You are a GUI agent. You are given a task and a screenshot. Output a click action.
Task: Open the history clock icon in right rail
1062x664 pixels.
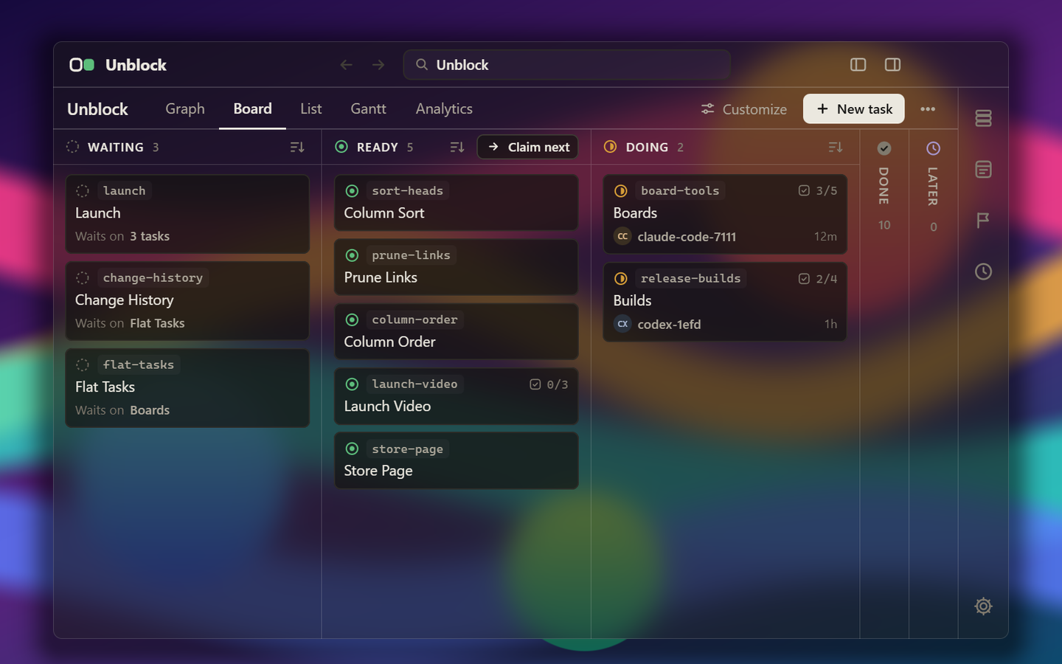[x=983, y=272]
